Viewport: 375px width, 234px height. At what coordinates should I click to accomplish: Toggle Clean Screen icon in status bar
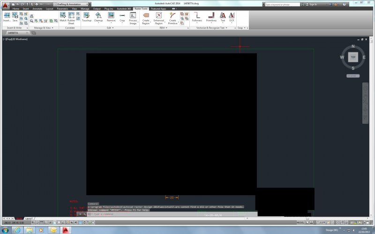(x=367, y=223)
